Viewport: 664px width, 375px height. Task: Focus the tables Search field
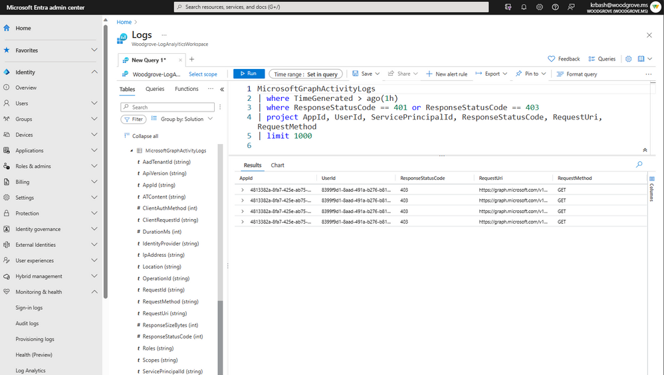(x=167, y=108)
